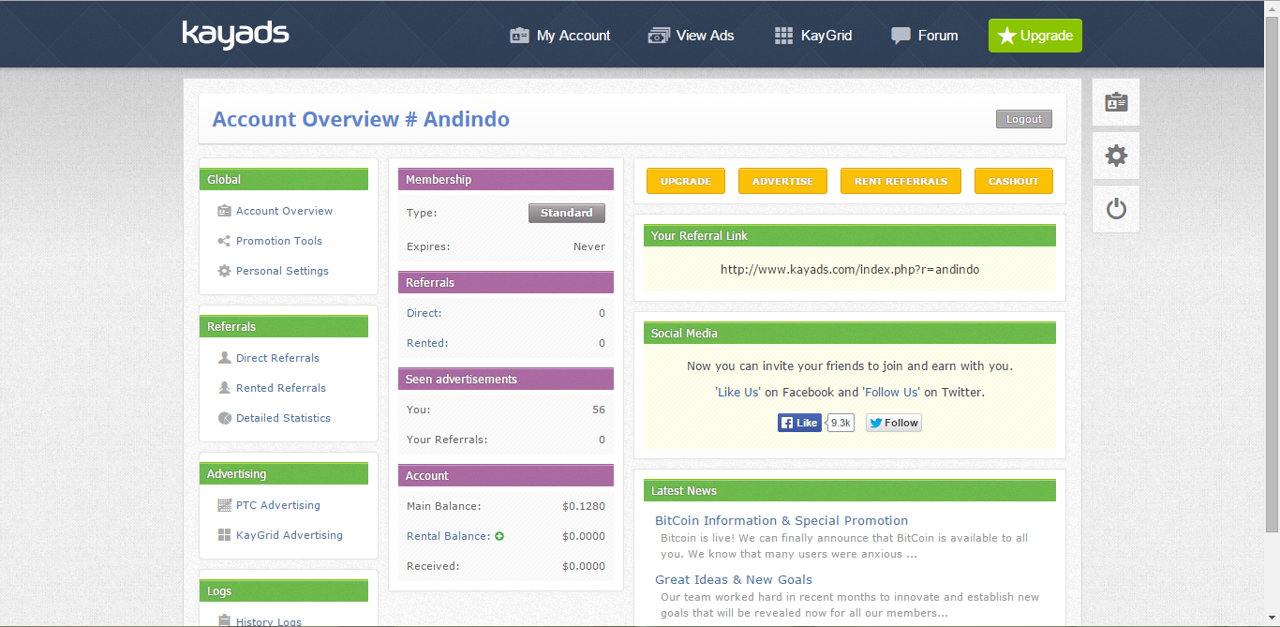Viewport: 1280px width, 627px height.
Task: Click power logout icon in right sidebar
Action: click(x=1116, y=209)
